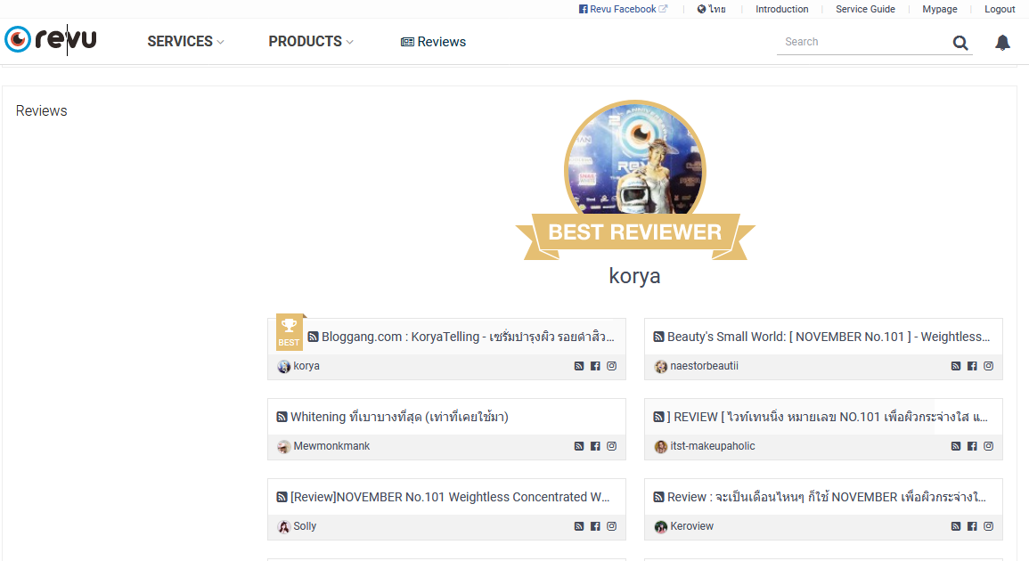Focus the Search input field
Screen dimensions: 1029x561
point(863,42)
